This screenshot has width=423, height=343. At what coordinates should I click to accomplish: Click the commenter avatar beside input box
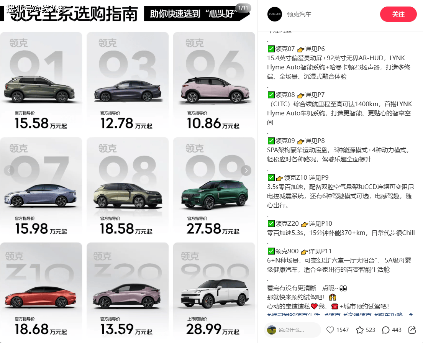[271, 330]
